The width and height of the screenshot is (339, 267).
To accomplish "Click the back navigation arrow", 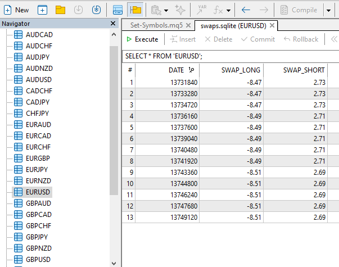I will 246,10.
